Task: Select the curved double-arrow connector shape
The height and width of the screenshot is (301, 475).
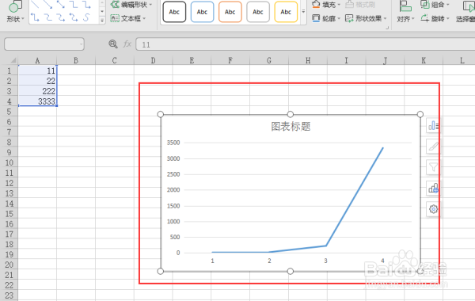Action: [x=74, y=17]
